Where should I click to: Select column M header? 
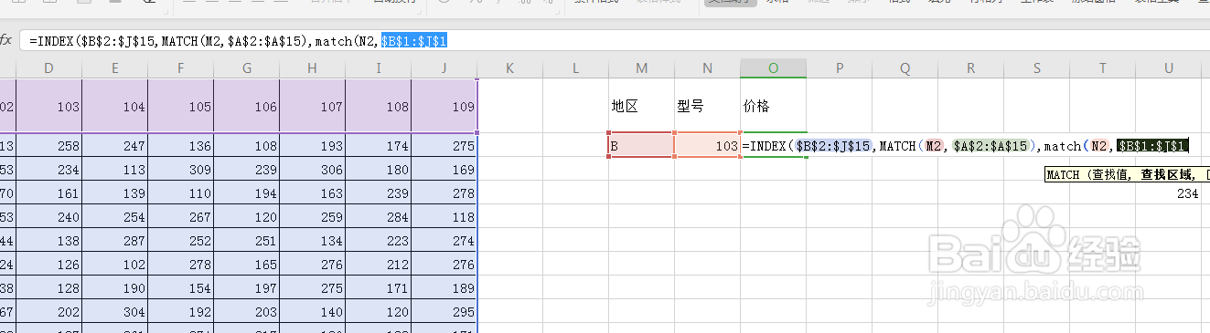[x=641, y=68]
